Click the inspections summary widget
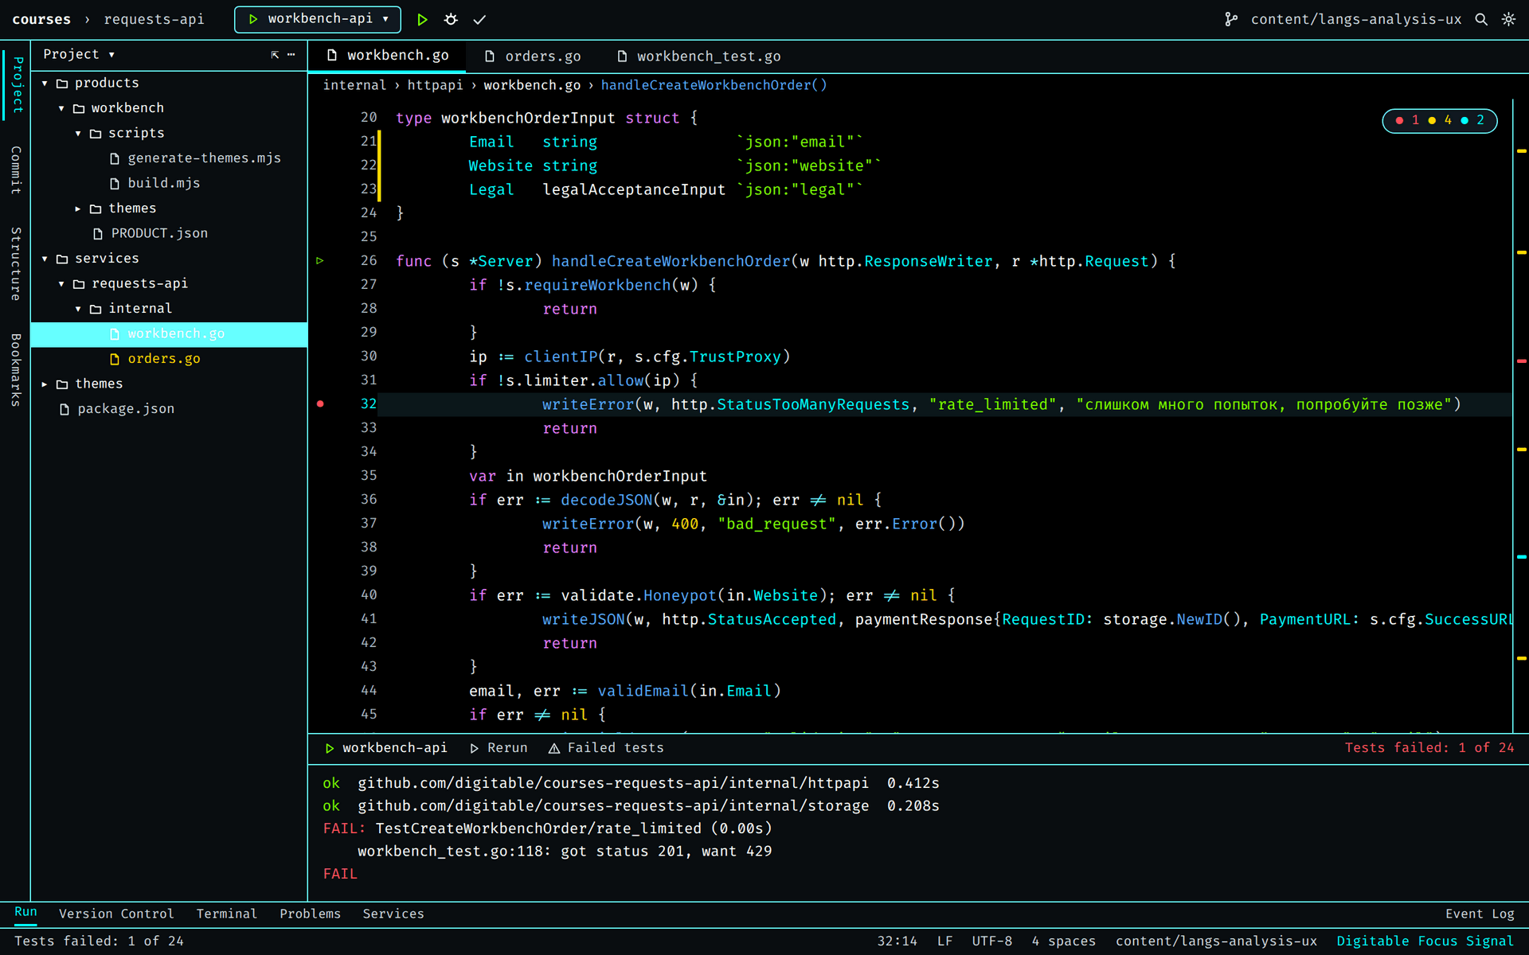The image size is (1529, 955). click(x=1440, y=120)
